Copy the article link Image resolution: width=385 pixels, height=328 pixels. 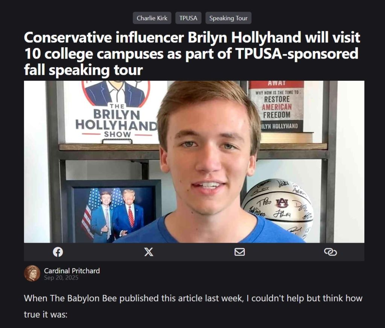(330, 252)
